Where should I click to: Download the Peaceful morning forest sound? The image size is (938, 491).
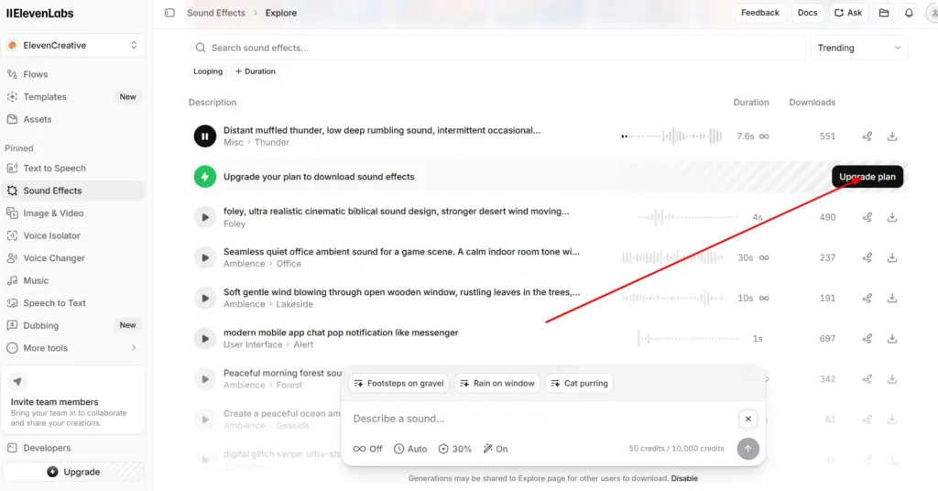[892, 379]
